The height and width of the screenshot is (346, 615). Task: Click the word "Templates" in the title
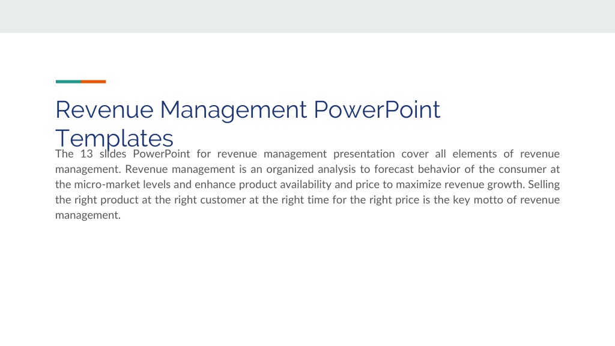click(114, 139)
